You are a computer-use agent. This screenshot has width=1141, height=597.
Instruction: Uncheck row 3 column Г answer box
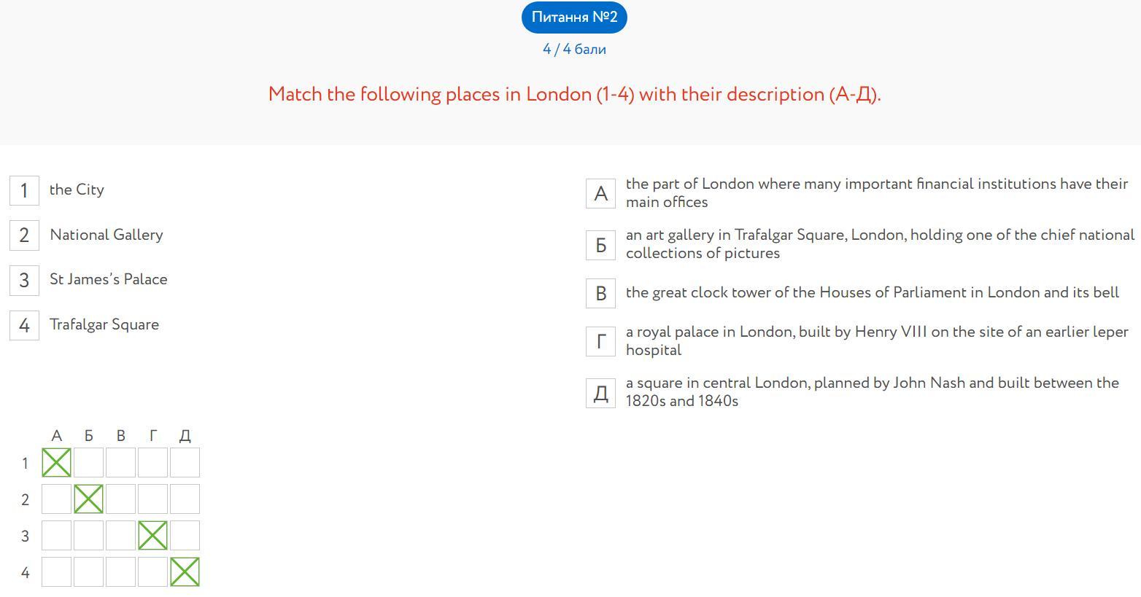coord(152,536)
